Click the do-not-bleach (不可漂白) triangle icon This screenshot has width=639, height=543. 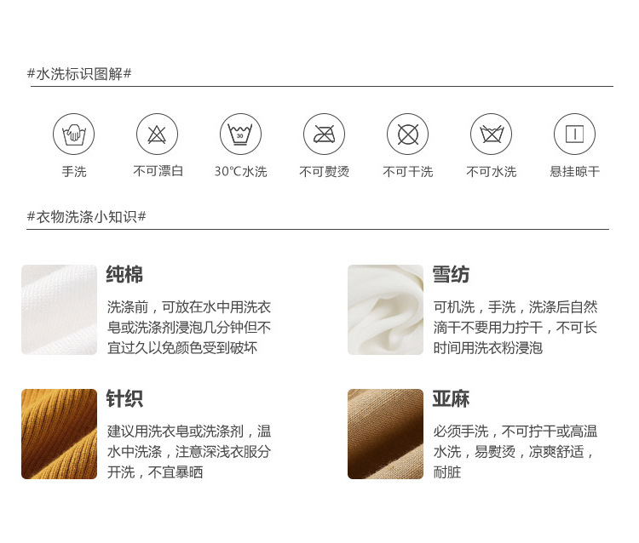157,134
